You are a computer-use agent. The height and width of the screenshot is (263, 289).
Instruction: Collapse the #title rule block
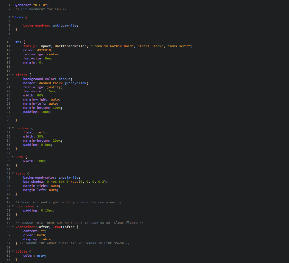click(x=13, y=251)
